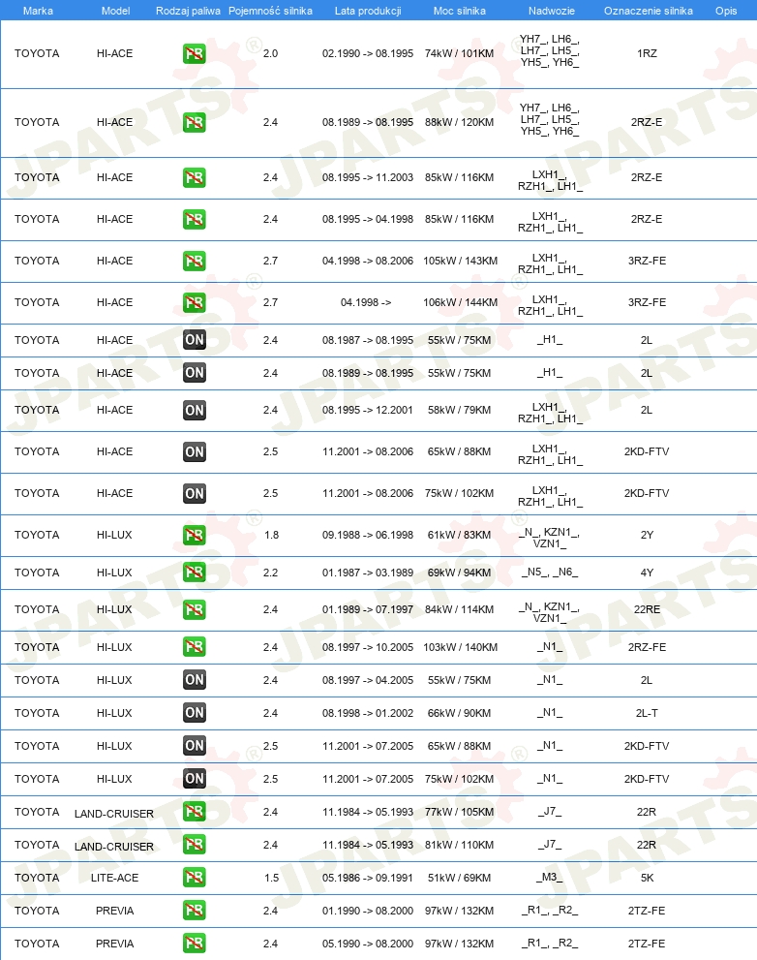Click the Oznaczenie silnika column header
The width and height of the screenshot is (757, 960).
648,11
